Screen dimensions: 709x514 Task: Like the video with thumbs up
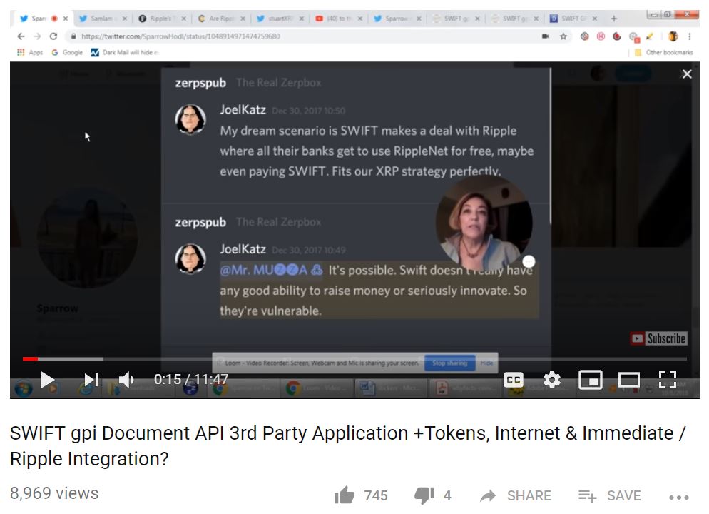click(x=345, y=495)
